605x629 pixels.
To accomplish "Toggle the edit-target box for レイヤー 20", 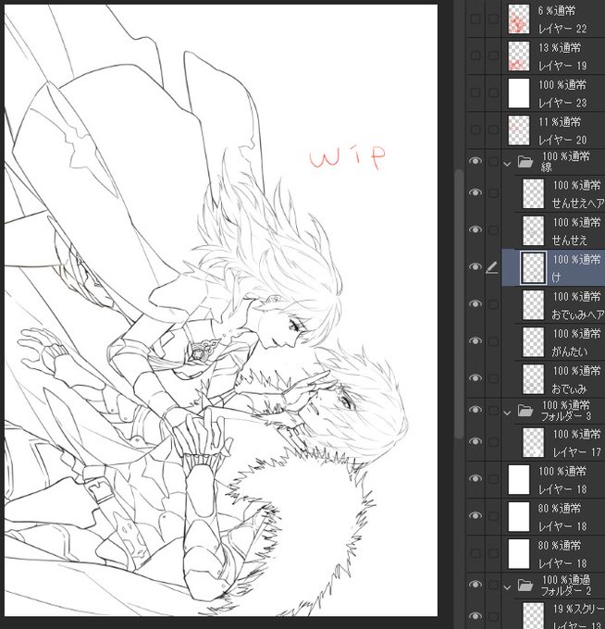I will pyautogui.click(x=493, y=129).
